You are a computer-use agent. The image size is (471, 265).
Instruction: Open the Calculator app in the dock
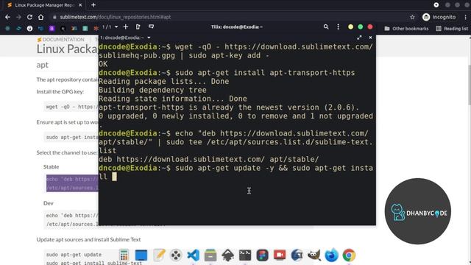[124, 255]
